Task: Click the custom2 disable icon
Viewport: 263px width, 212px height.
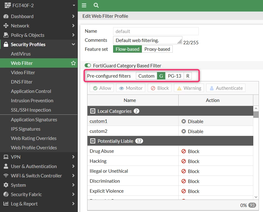Action: 184,131
